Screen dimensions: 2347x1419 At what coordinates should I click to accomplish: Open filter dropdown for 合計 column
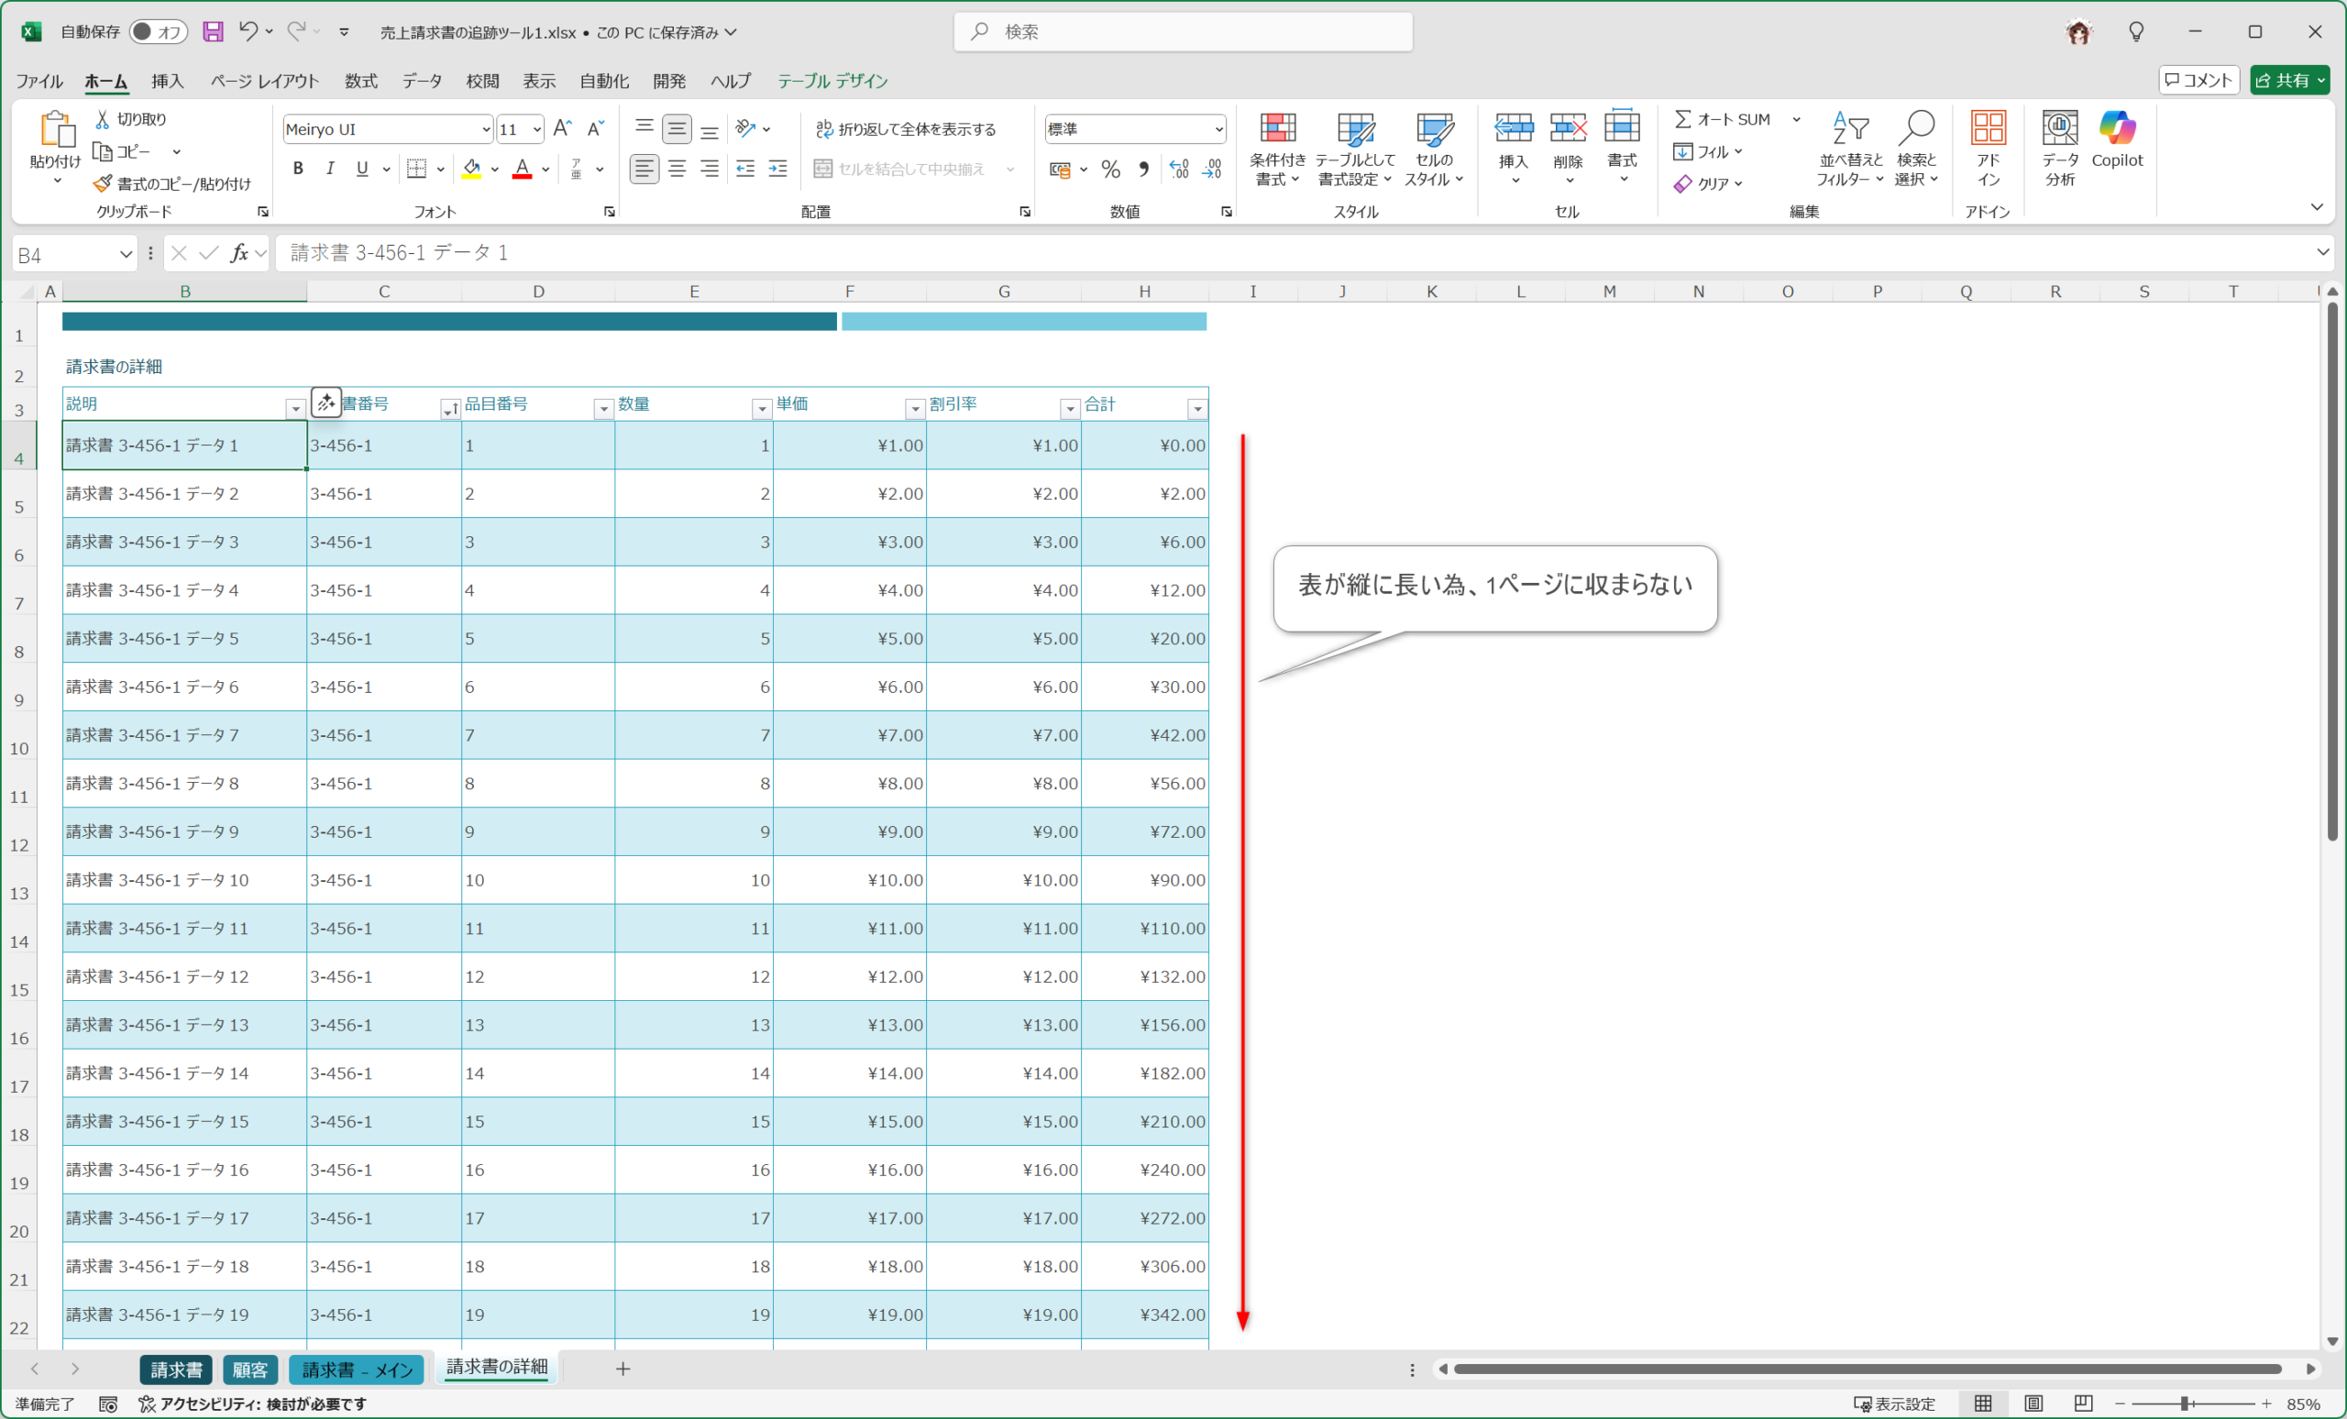[1197, 409]
